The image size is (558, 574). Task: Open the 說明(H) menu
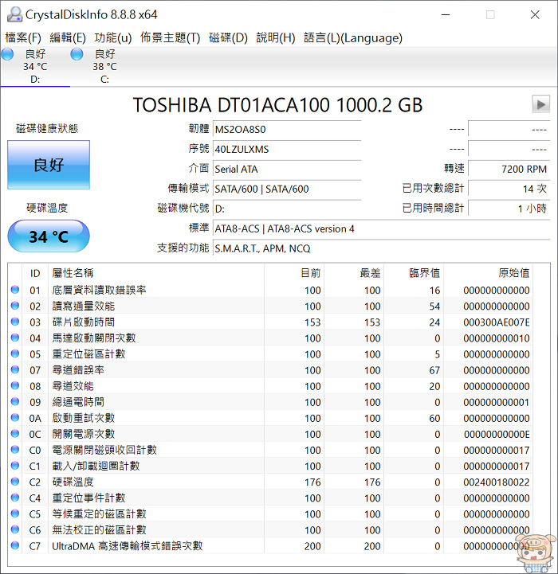point(276,37)
